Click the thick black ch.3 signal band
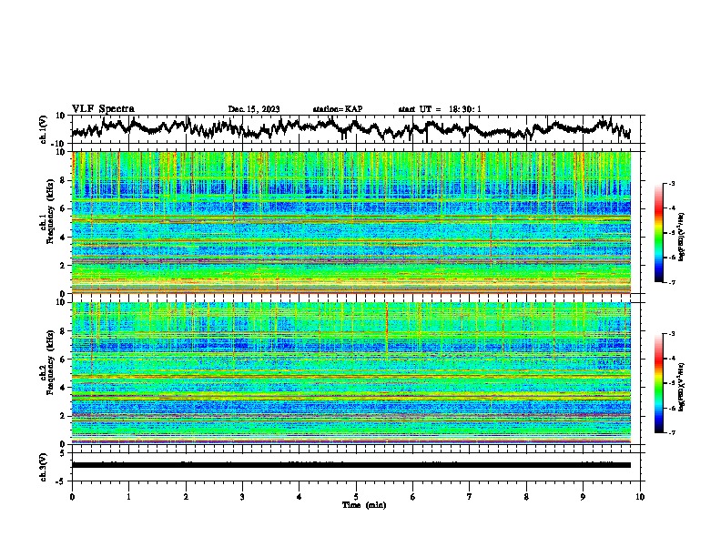The width and height of the screenshot is (721, 557). 351,465
